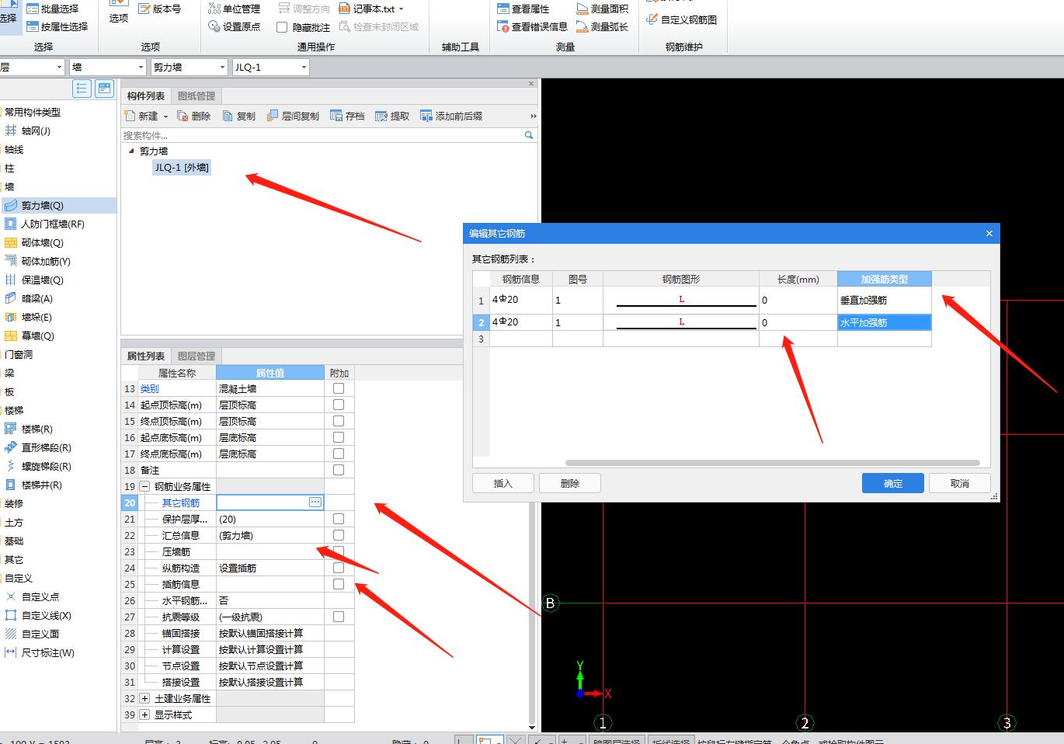Toggle 附加 checkbox for 抗震等级 row

point(339,617)
